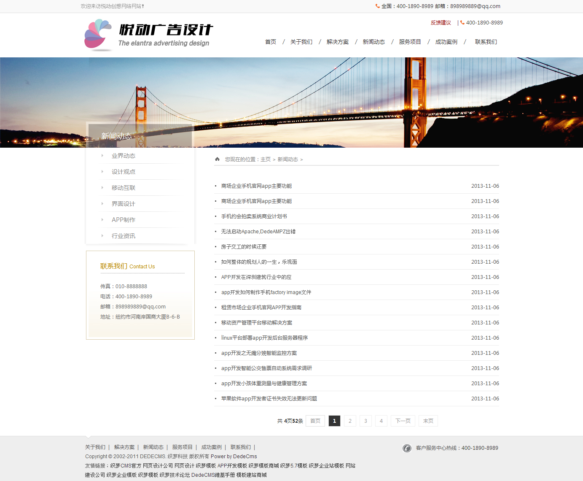Click the orange phone icon in the top bar
Screen dimensions: 583x481
click(378, 6)
